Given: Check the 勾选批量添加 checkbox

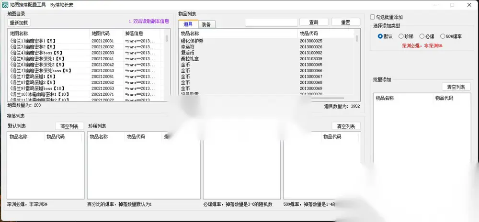Looking at the screenshot, I should (372, 17).
